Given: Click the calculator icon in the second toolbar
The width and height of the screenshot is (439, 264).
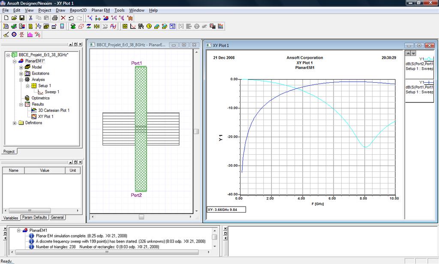Looking at the screenshot, I should pos(62,26).
